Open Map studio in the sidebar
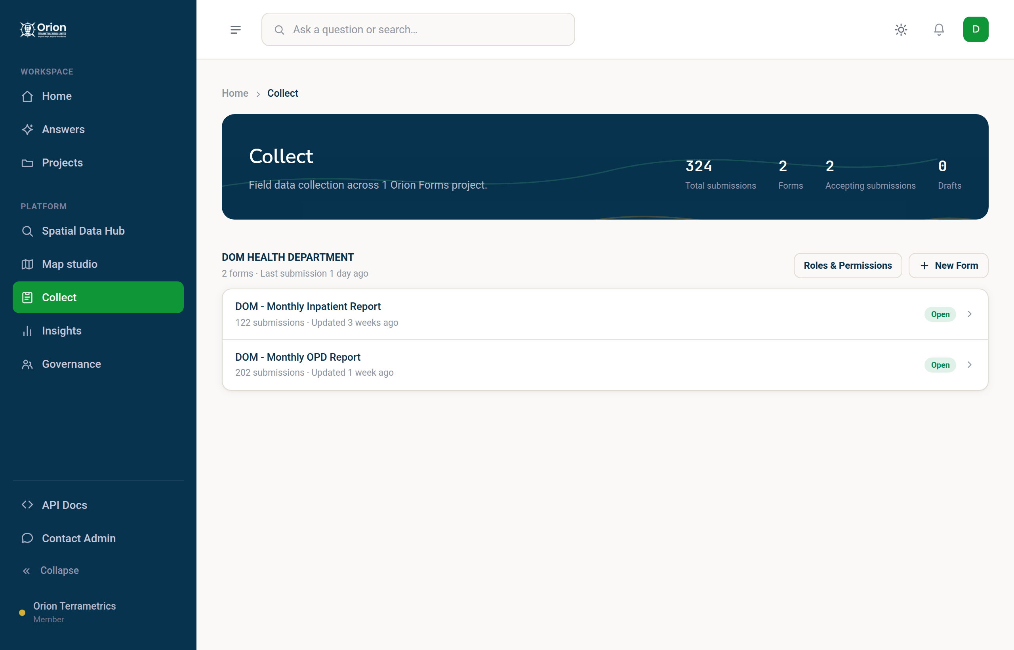1014x650 pixels. coord(98,264)
